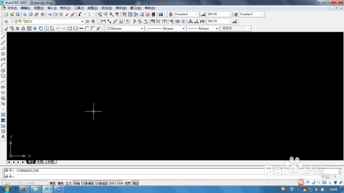Viewport: 344px width, 193px height.
Task: Toggle 线宽 lineweight display in status bar
Action: coord(128,183)
